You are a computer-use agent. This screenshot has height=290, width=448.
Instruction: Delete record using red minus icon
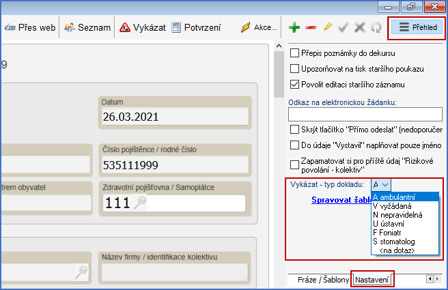coord(311,27)
